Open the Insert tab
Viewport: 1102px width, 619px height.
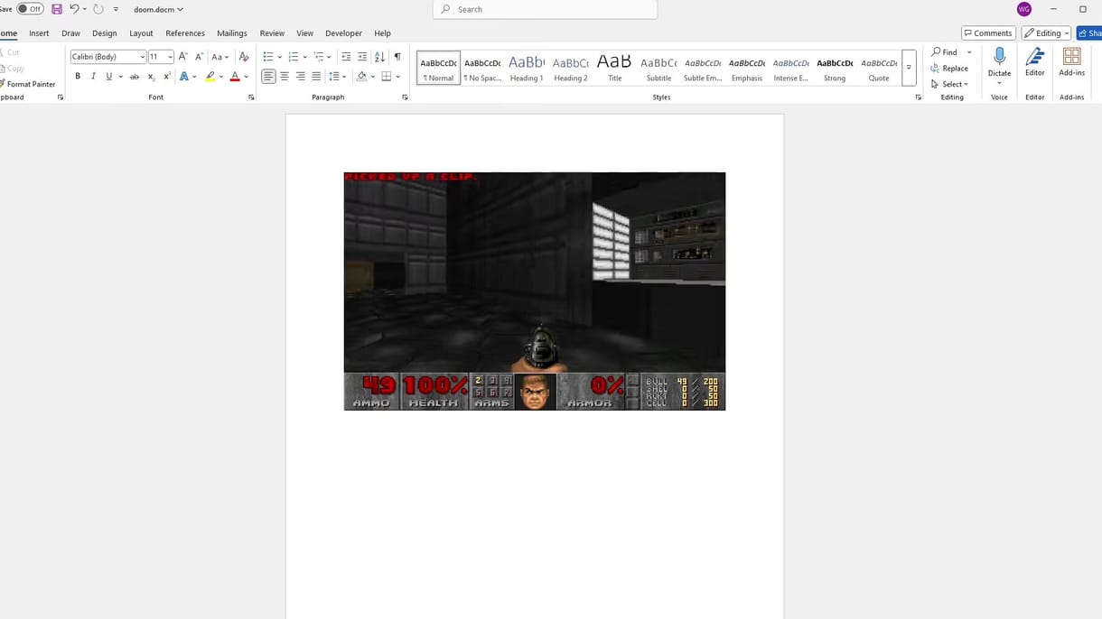click(x=39, y=33)
